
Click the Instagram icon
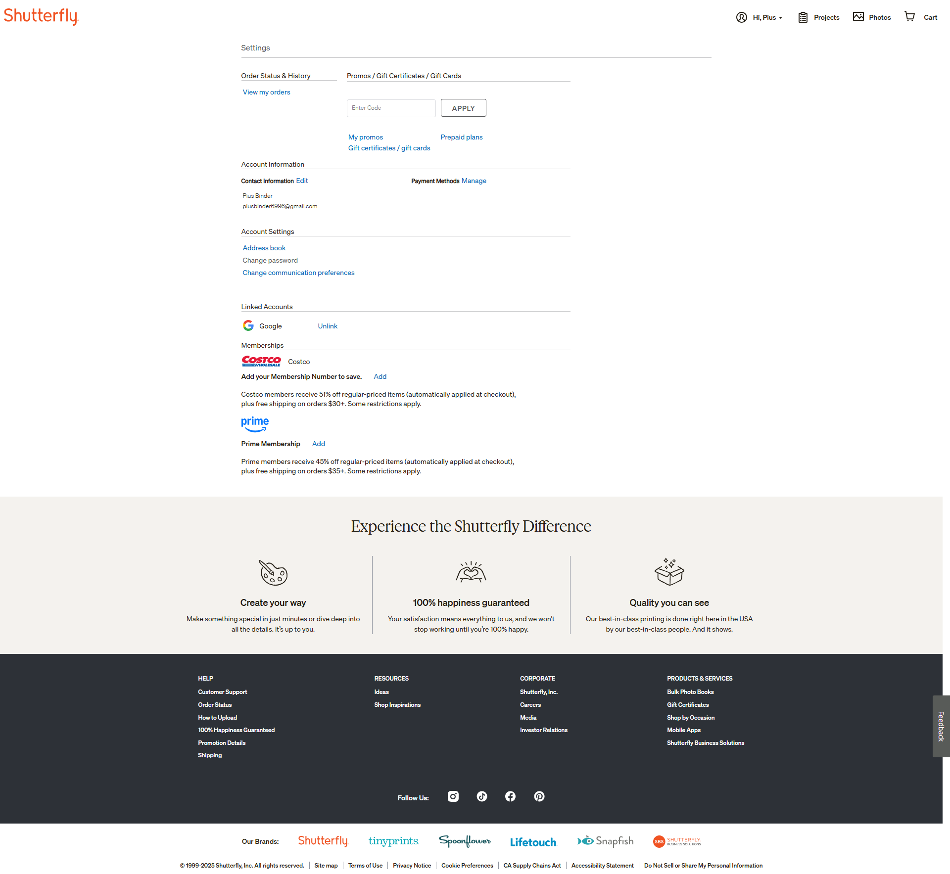click(x=453, y=796)
